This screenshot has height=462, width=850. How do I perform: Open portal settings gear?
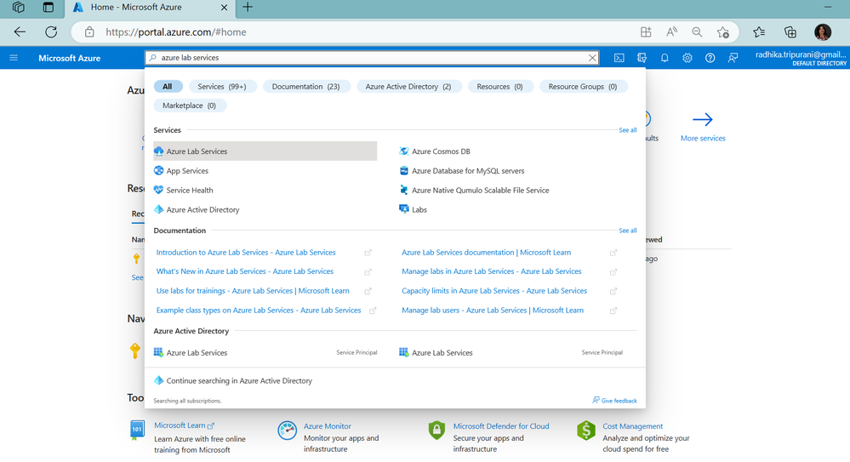click(x=687, y=58)
